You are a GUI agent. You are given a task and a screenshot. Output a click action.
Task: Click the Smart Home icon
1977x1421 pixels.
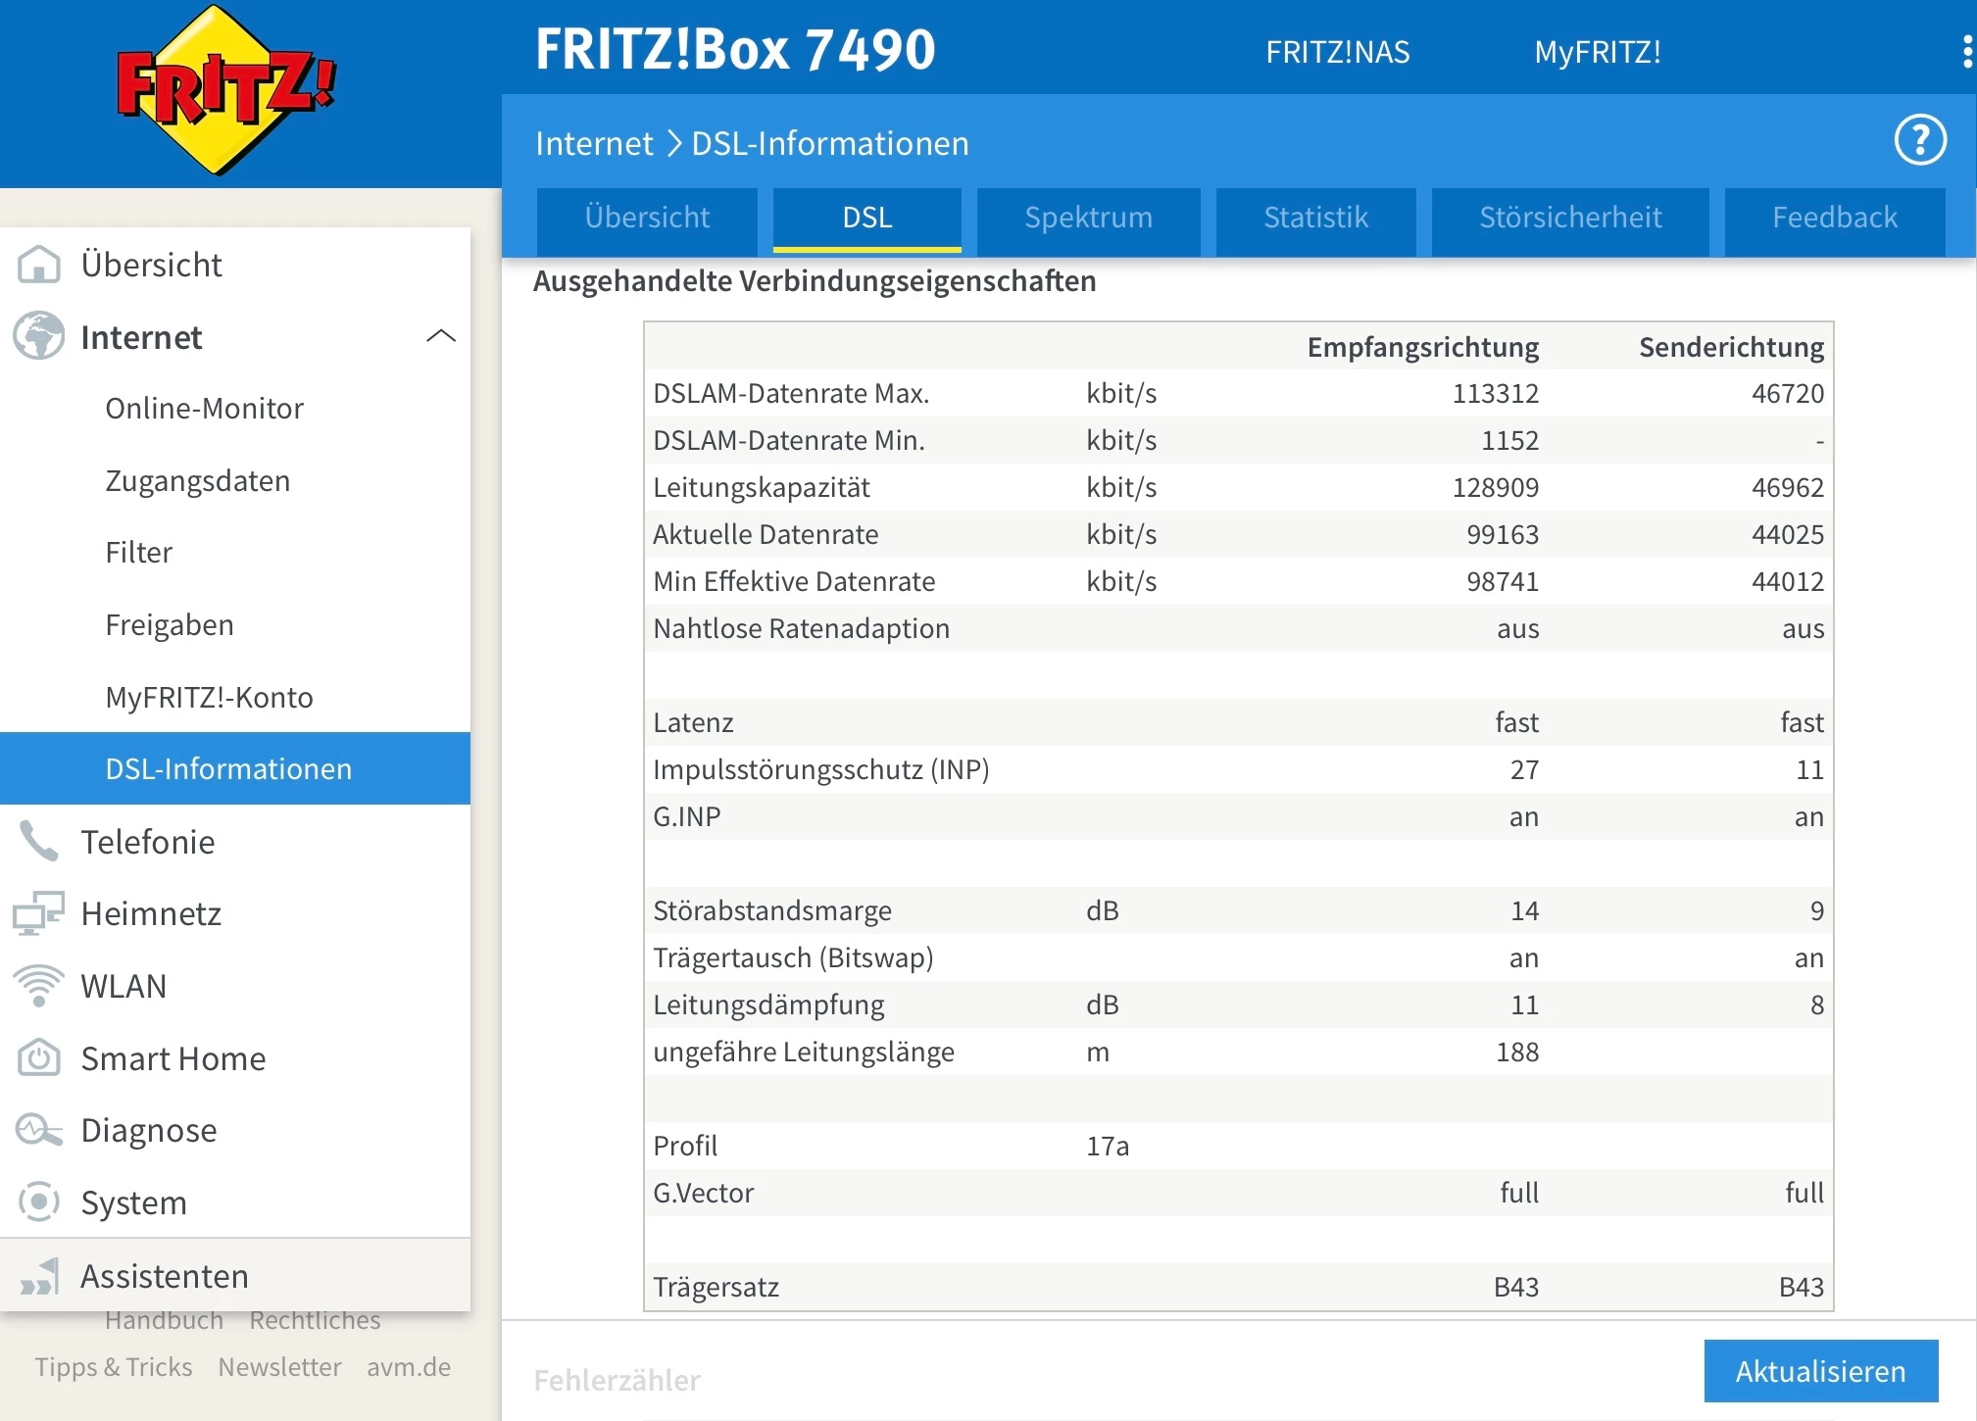[39, 1058]
